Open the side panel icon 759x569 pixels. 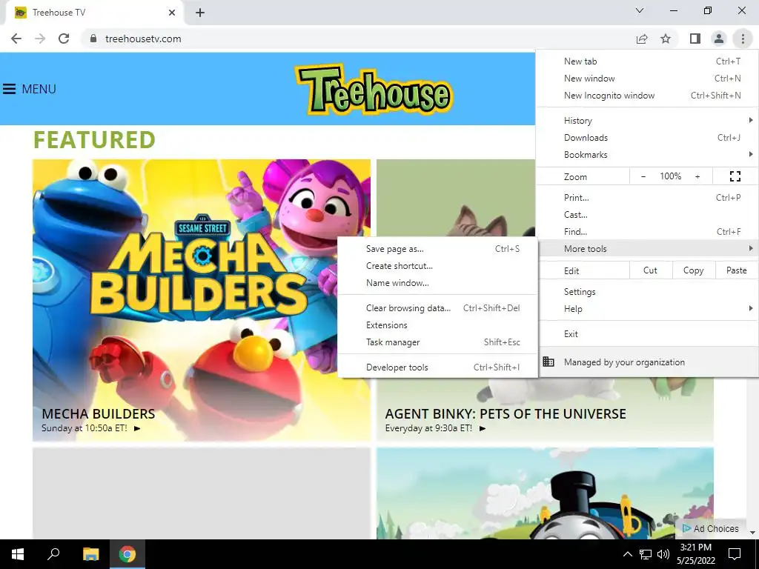(695, 39)
